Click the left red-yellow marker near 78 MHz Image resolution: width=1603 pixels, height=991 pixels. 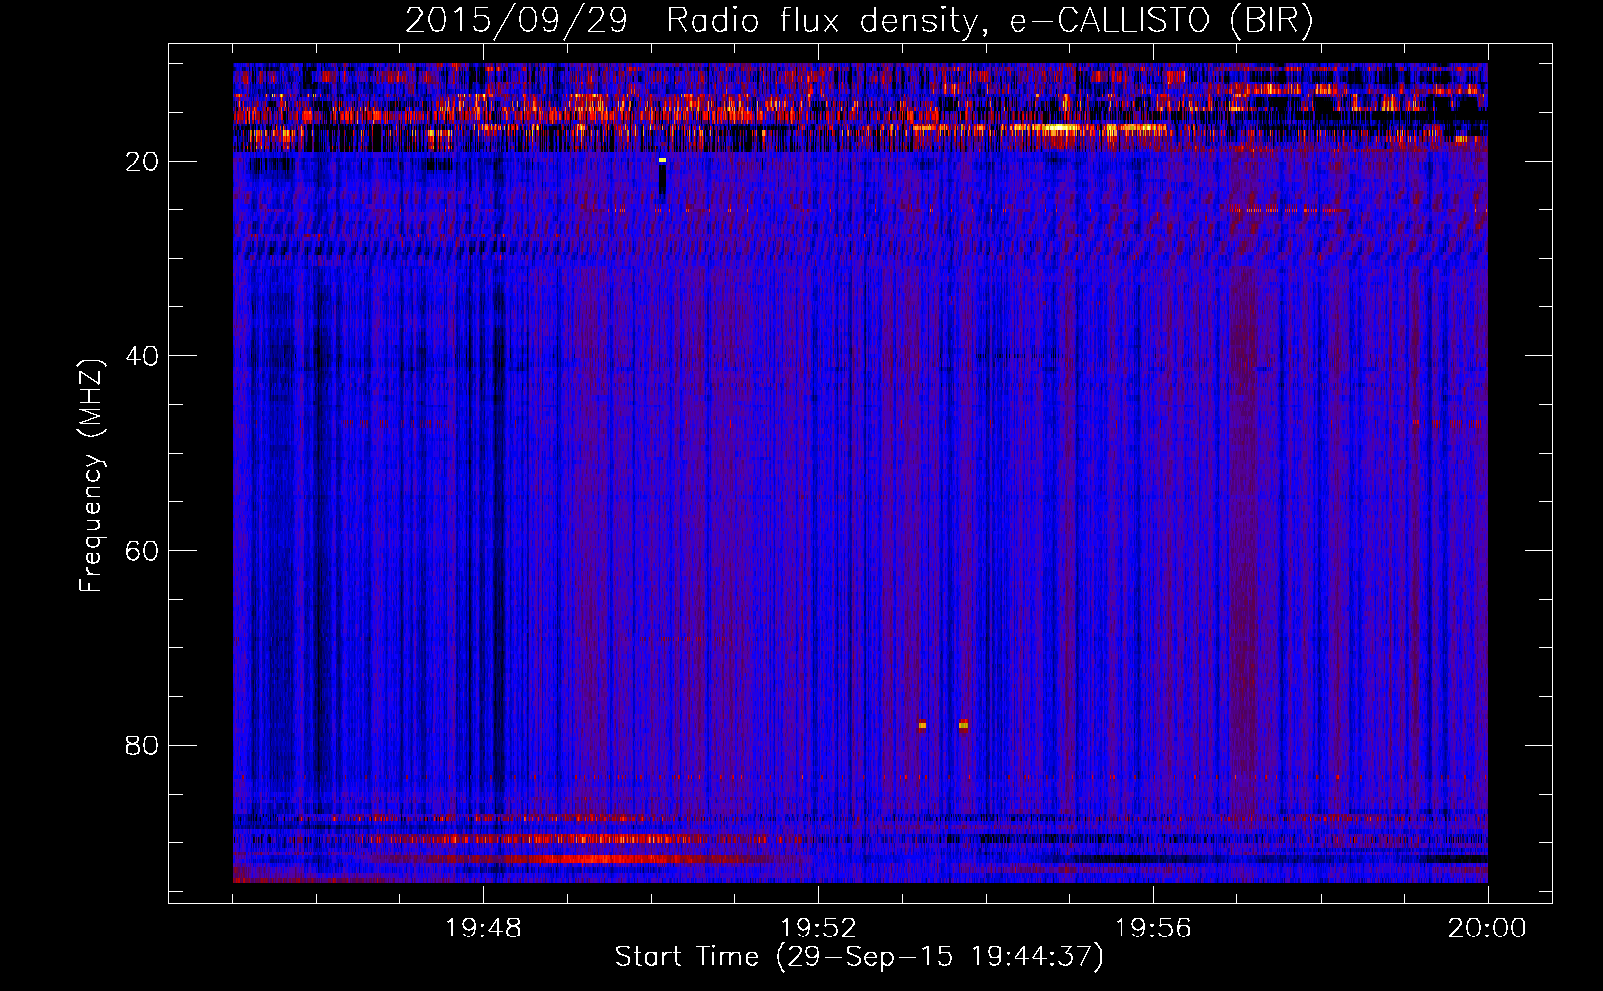pyautogui.click(x=922, y=725)
